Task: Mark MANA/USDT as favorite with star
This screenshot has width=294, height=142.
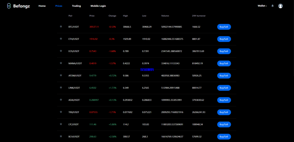Action: (61, 63)
